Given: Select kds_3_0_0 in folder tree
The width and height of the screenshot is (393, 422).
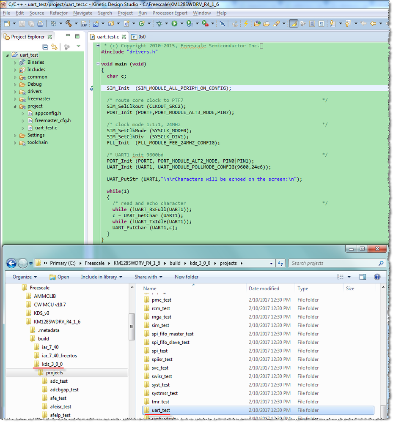Looking at the screenshot, I should [x=52, y=364].
